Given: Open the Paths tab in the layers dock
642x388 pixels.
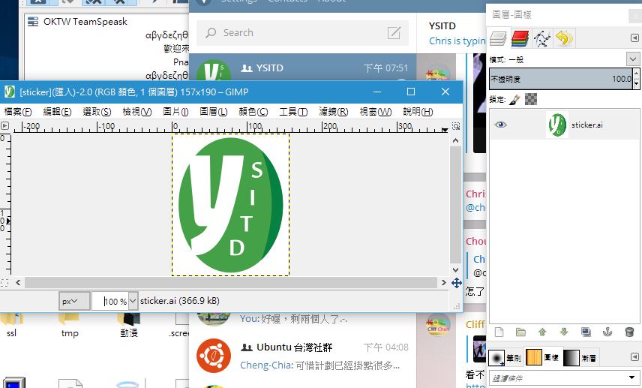Looking at the screenshot, I should (x=542, y=38).
